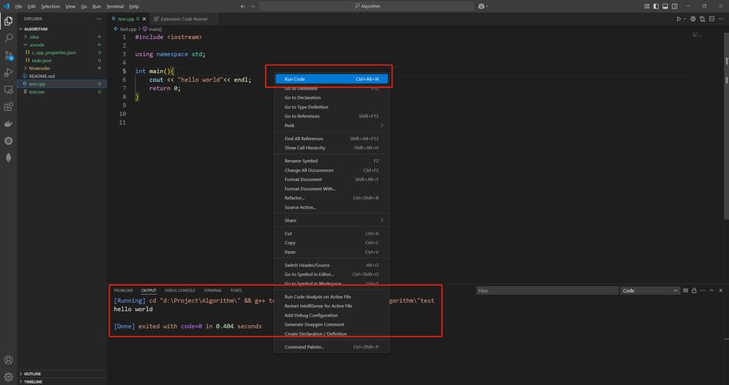Open the Run button dropdown arrow

coord(685,19)
